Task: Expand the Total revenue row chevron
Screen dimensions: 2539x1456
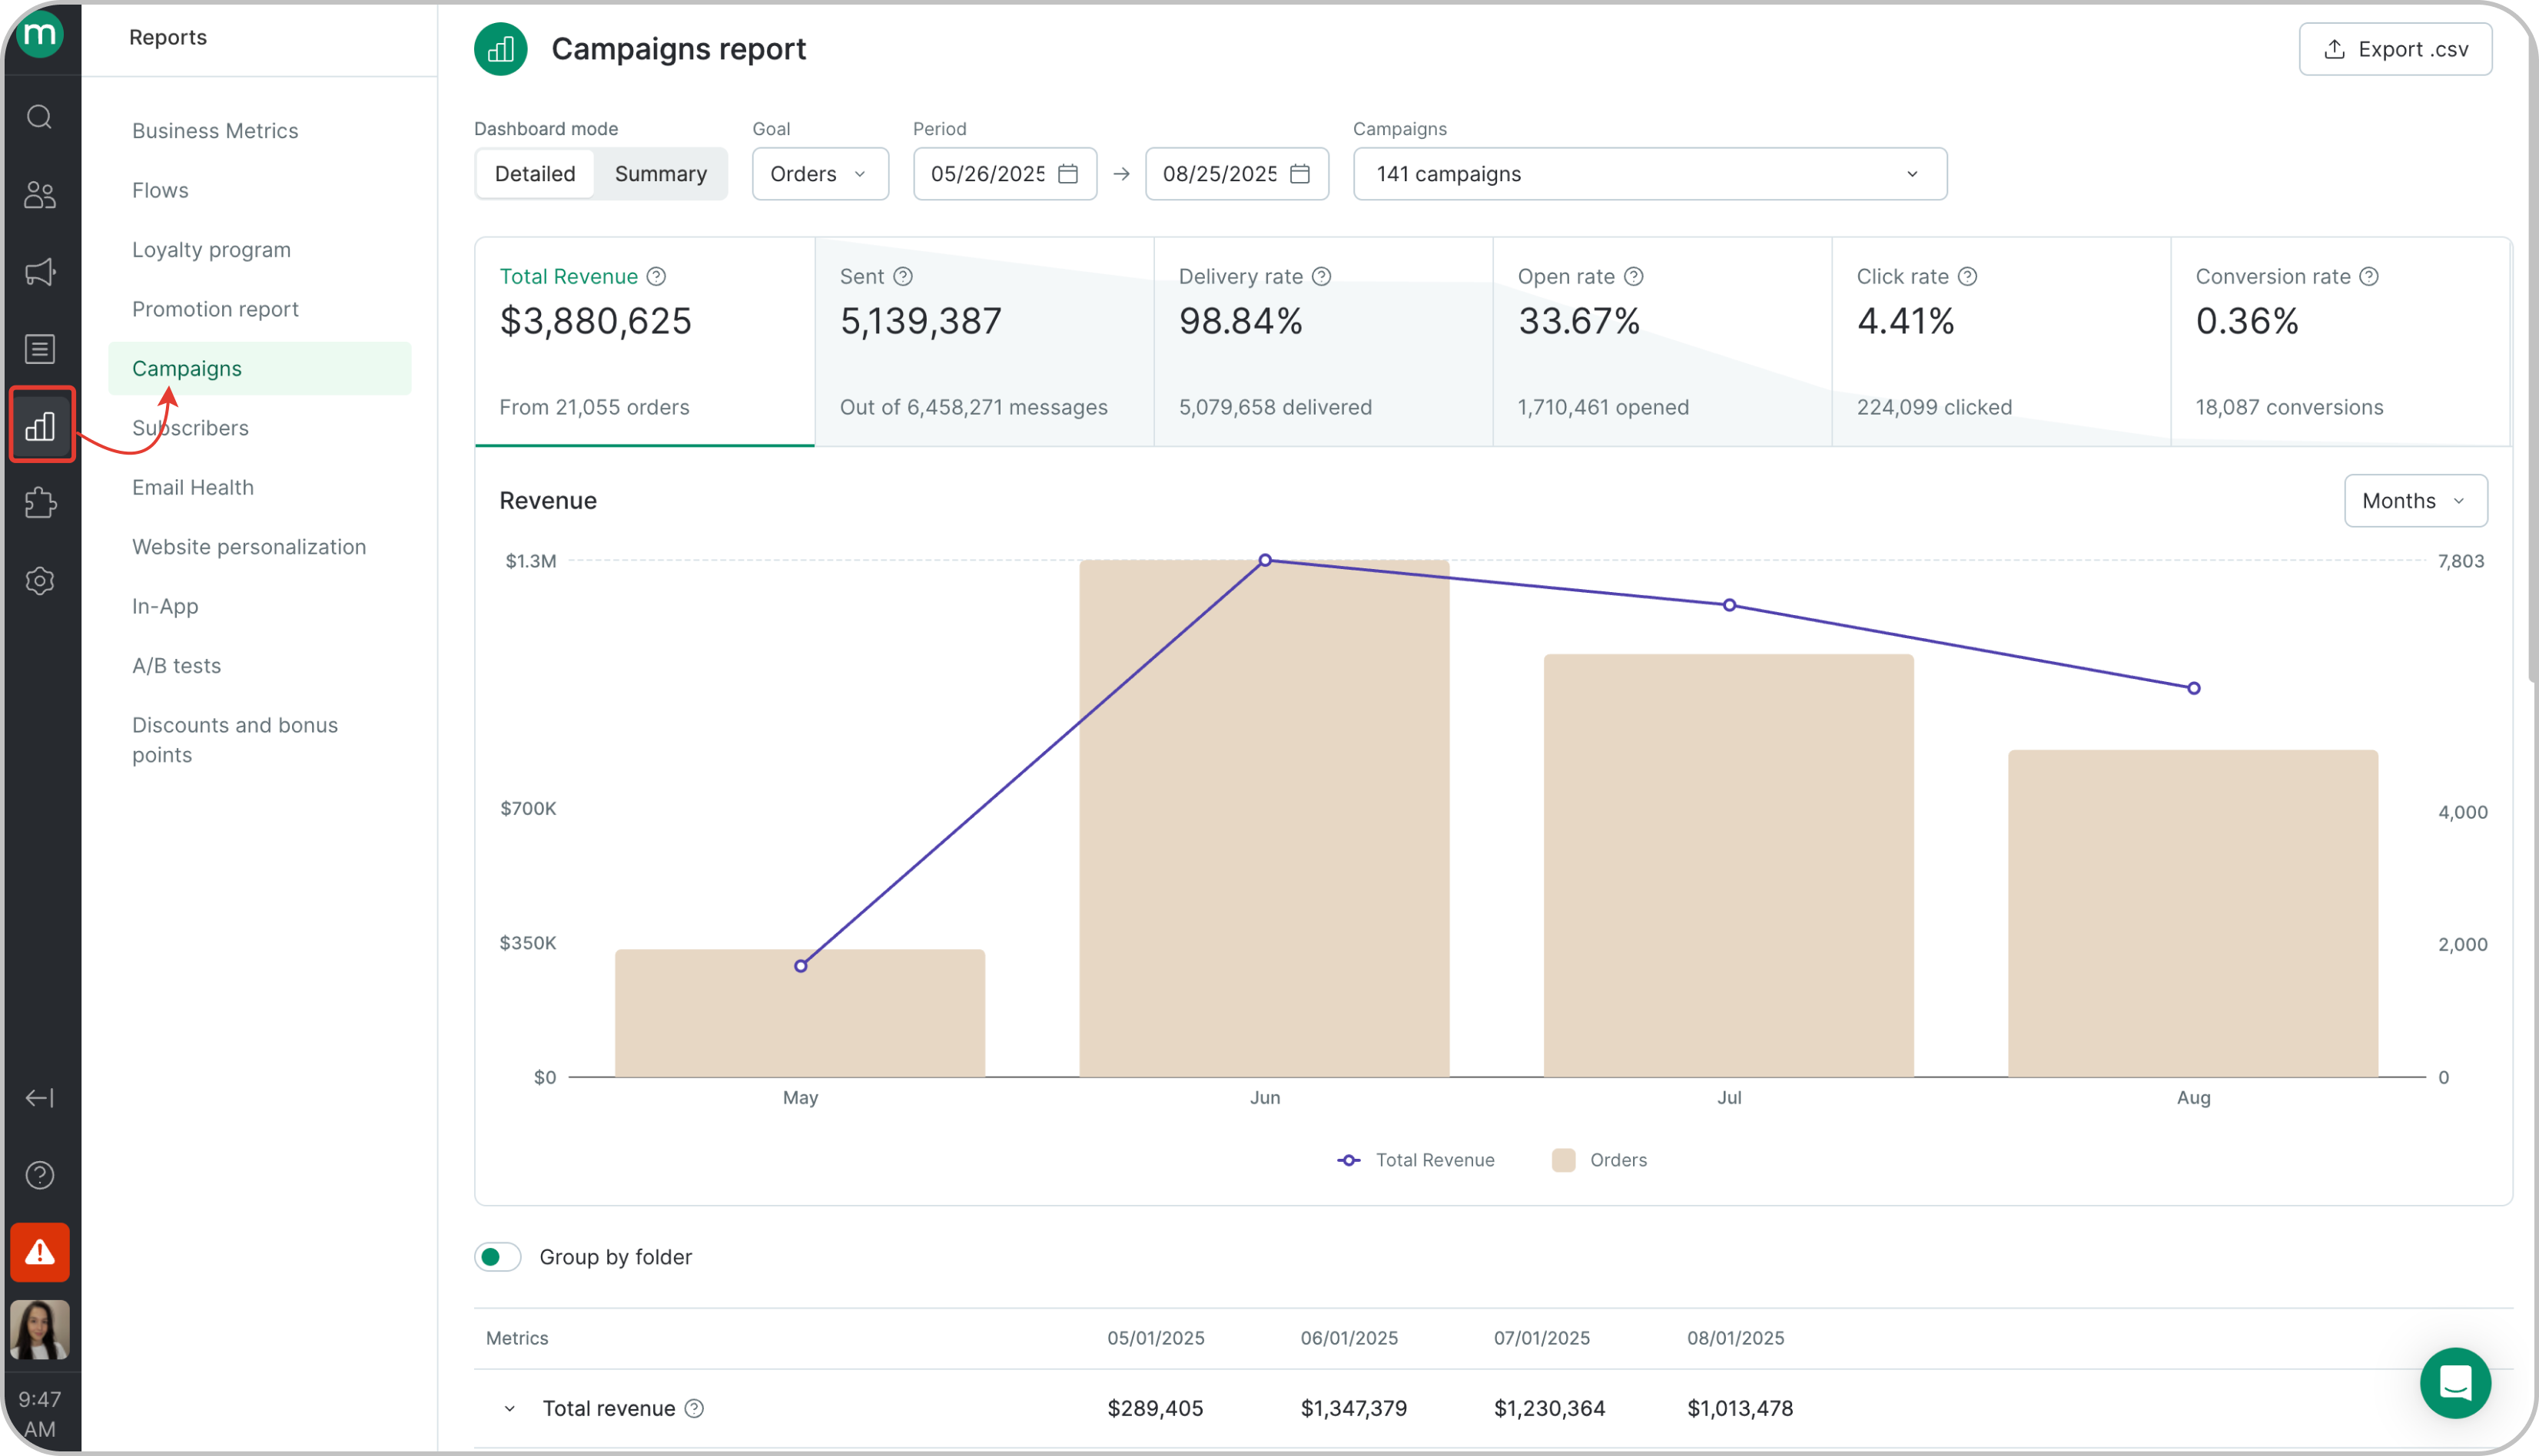Action: pyautogui.click(x=509, y=1408)
